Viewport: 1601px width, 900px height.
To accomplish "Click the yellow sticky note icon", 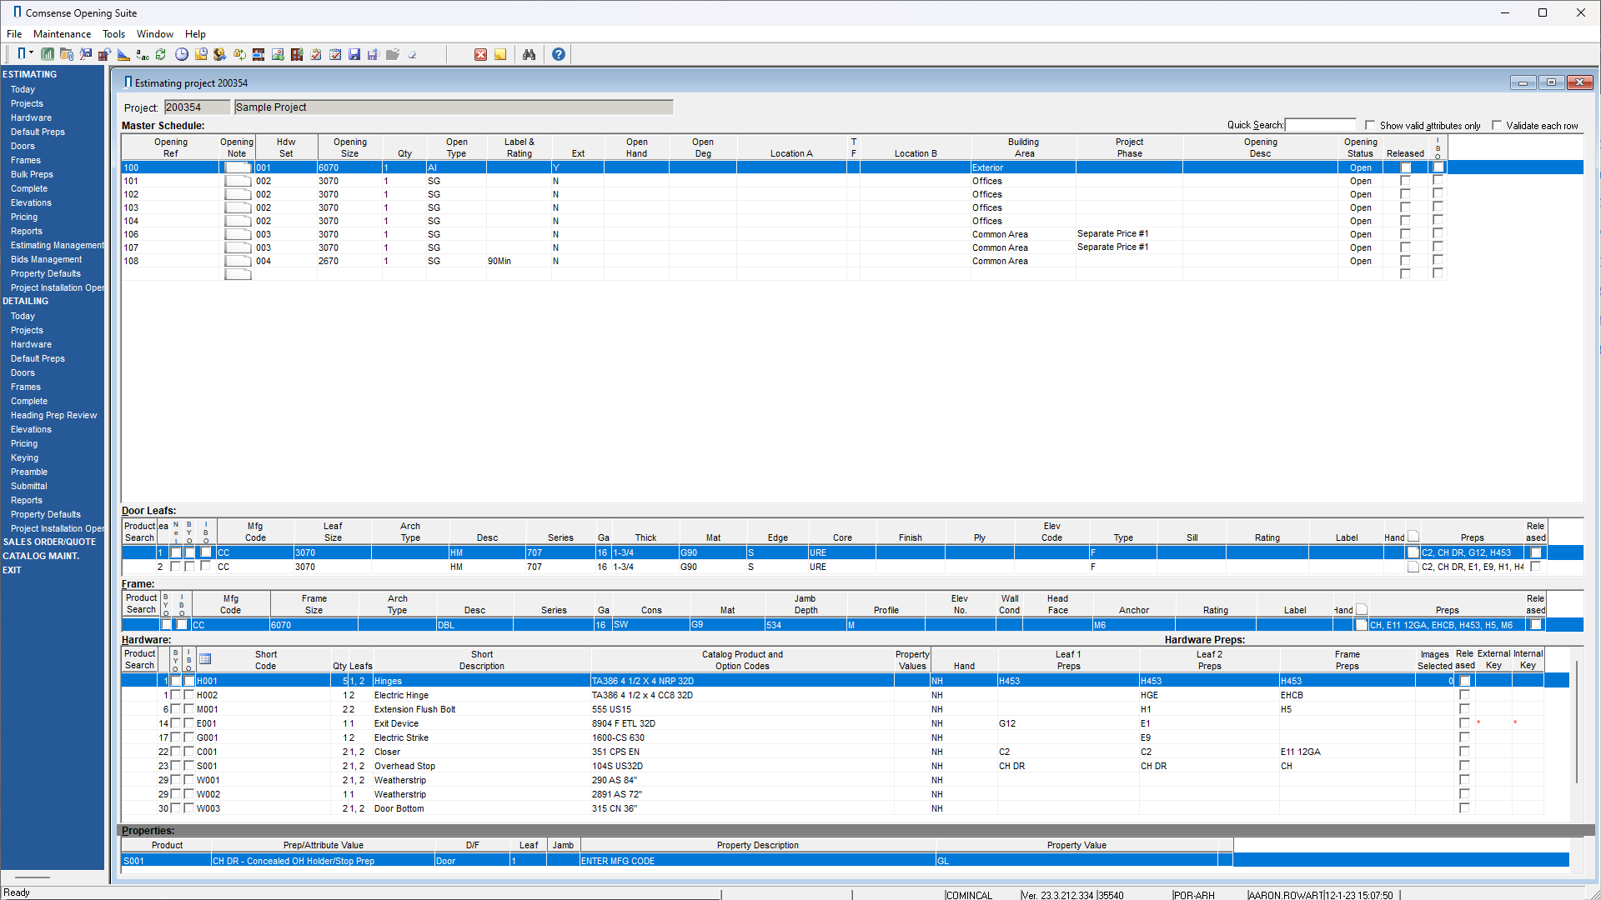I will [500, 55].
